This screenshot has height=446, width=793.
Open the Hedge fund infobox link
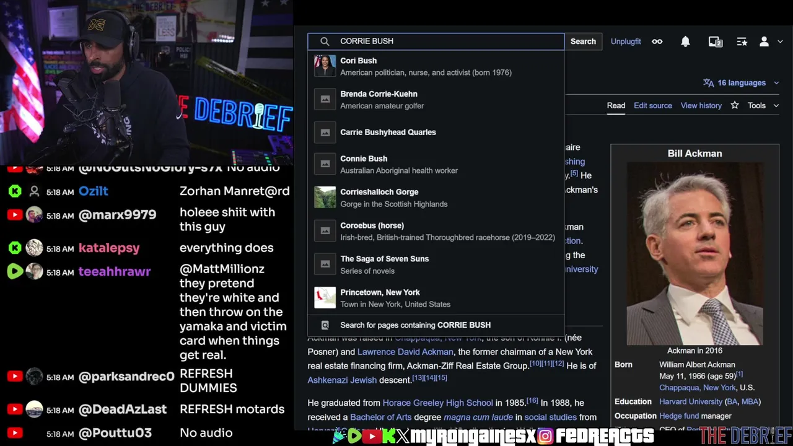coord(679,416)
